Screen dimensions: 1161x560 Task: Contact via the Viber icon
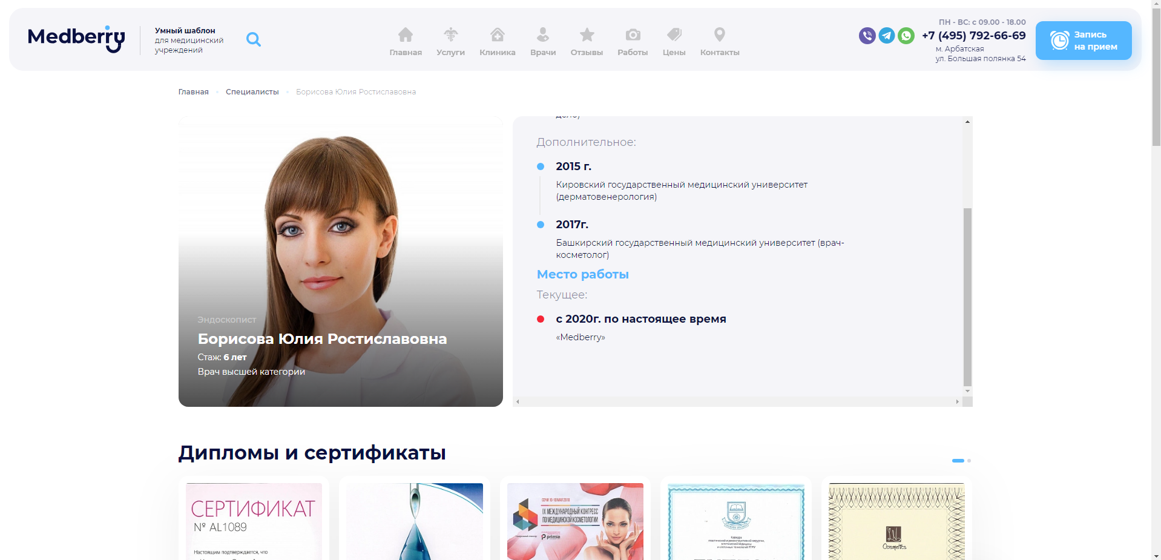point(867,36)
